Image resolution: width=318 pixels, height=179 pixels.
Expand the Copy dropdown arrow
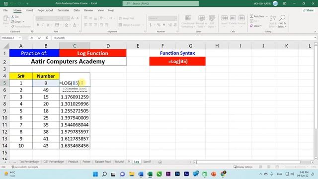coord(23,21)
